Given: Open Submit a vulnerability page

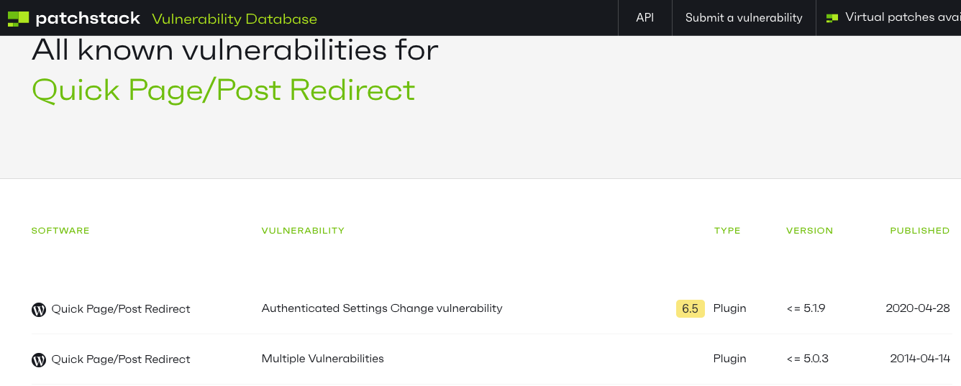Looking at the screenshot, I should (x=744, y=18).
